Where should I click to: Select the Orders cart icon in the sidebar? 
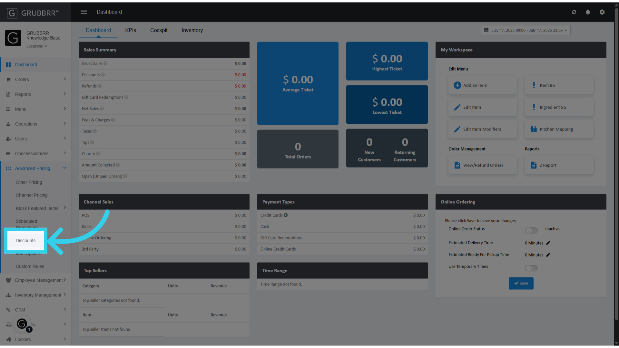click(x=8, y=79)
